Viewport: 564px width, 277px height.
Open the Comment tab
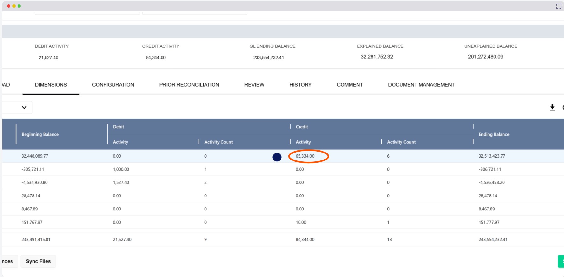point(350,85)
